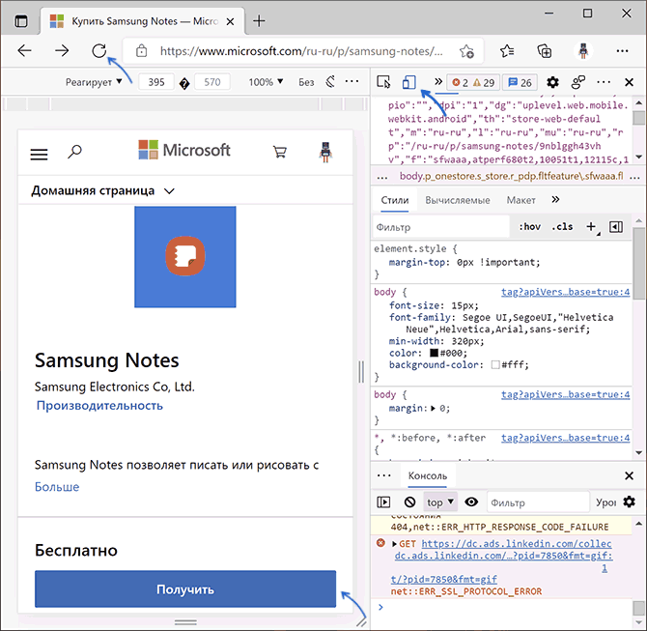Open the drawer more tools menu
This screenshot has width=647, height=631.
click(383, 475)
